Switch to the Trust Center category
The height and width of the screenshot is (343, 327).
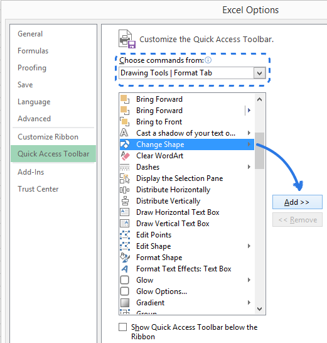38,189
